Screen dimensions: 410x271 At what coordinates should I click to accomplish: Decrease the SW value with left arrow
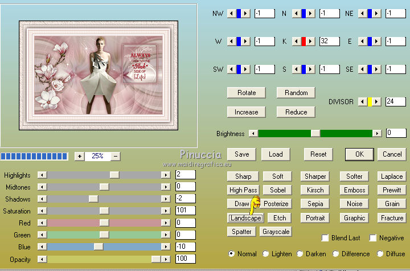232,69
